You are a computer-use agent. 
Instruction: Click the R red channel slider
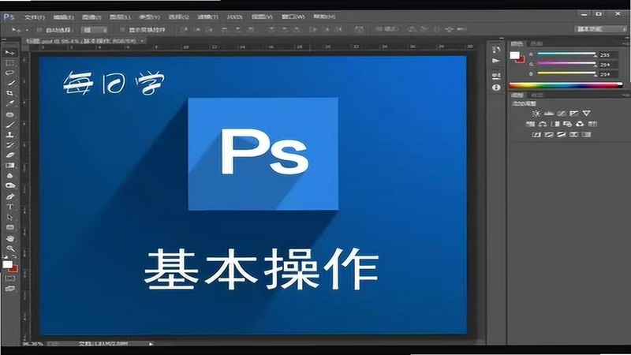point(566,54)
